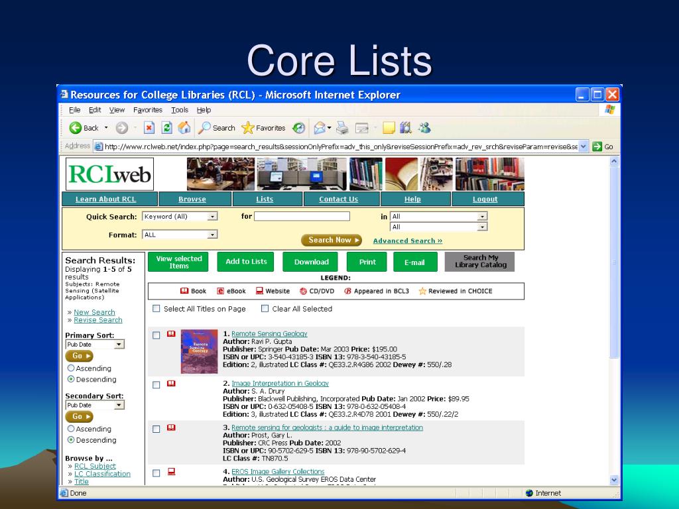Click the Windows flag logo
679x509 pixels.
click(x=610, y=109)
